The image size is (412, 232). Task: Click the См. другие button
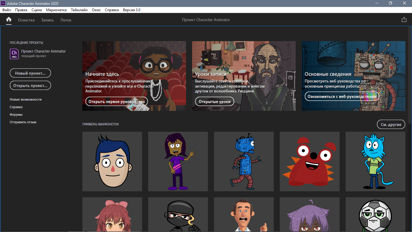tap(391, 124)
